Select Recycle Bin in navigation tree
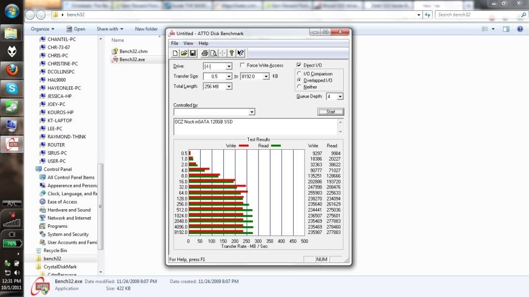 click(55, 251)
